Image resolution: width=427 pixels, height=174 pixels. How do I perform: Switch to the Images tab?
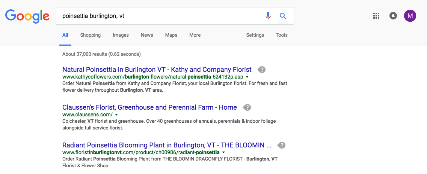(x=121, y=35)
